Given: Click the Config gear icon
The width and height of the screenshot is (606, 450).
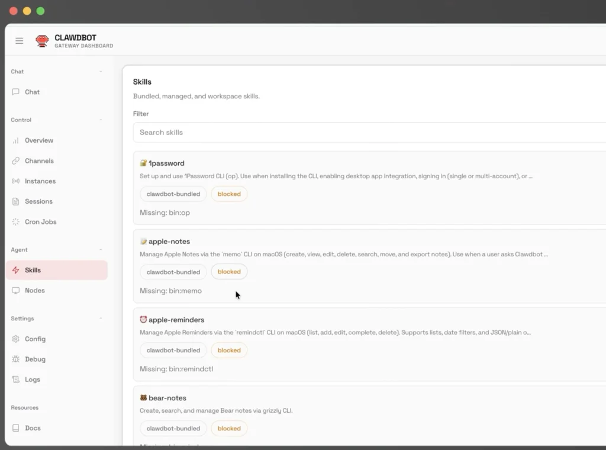Looking at the screenshot, I should (x=16, y=339).
